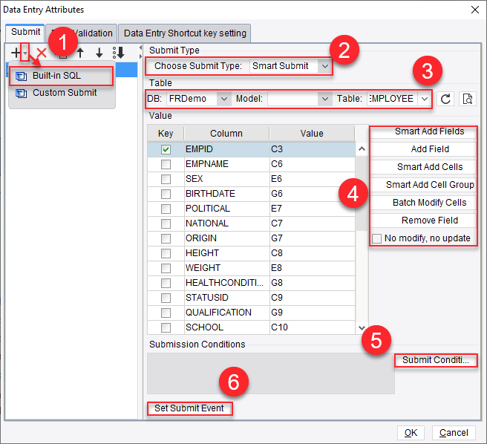
Task: Select the C10 value cell
Action: click(312, 327)
